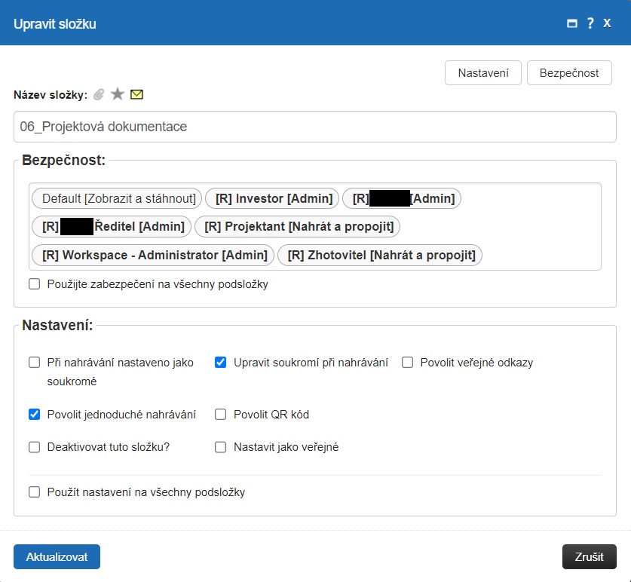Click the folder name input field

click(314, 127)
